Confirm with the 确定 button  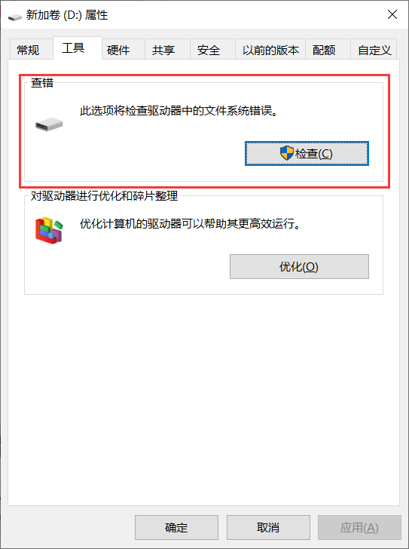(x=176, y=527)
